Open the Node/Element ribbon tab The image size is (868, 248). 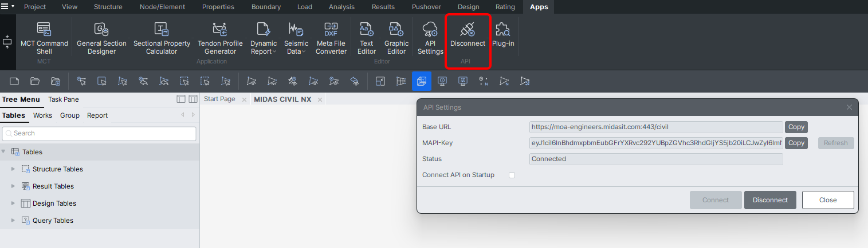click(x=162, y=7)
